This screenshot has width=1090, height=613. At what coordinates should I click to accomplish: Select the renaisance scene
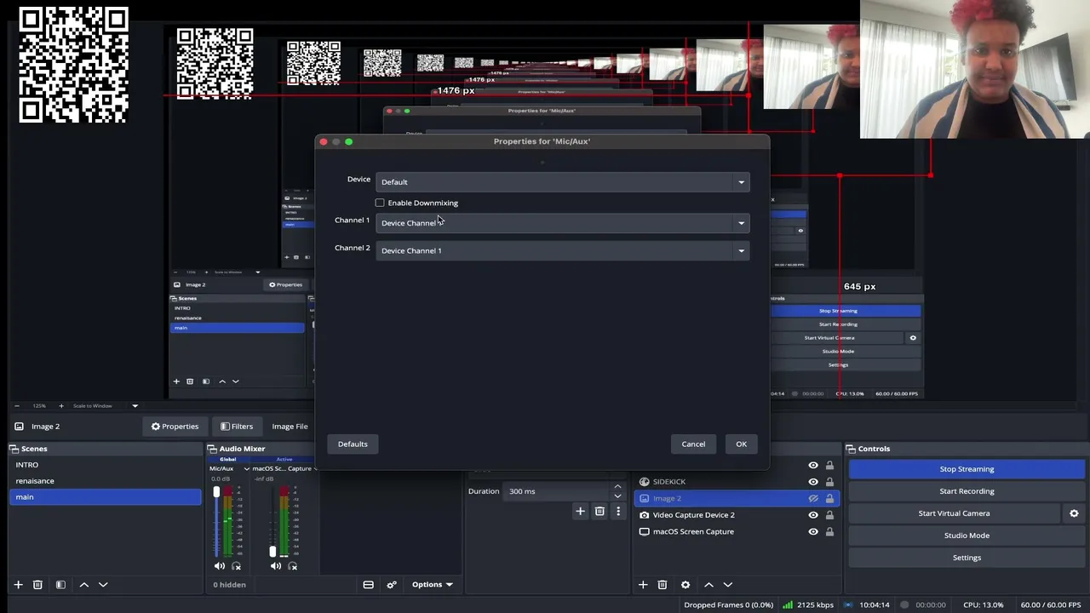click(106, 481)
